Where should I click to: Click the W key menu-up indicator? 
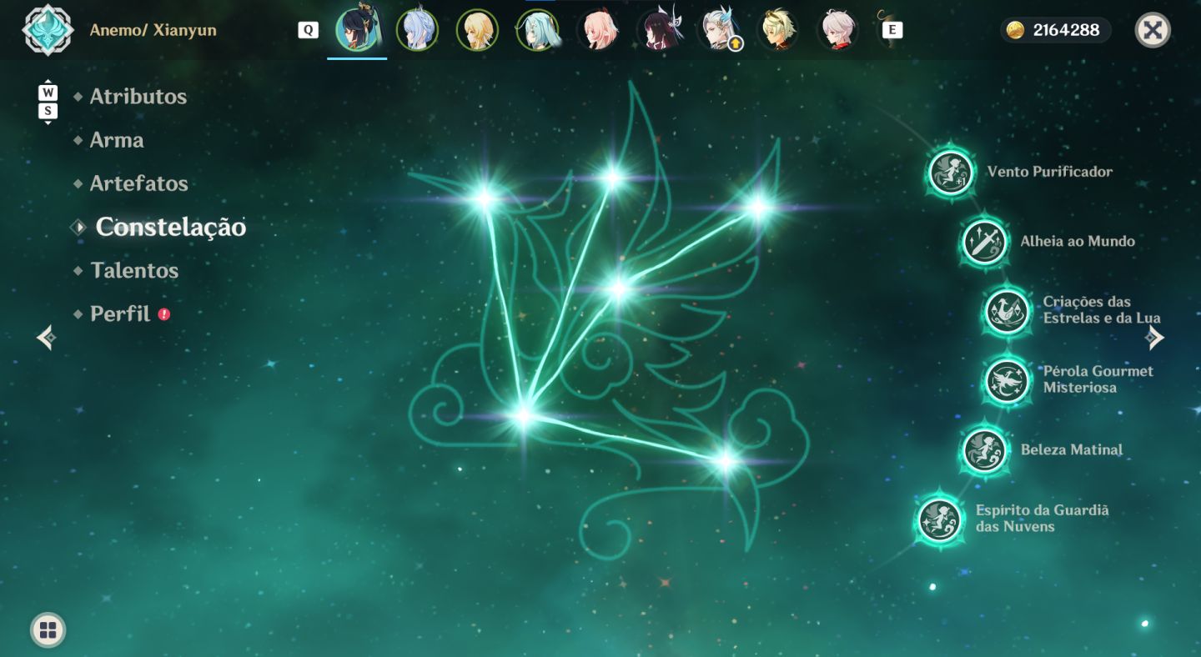pyautogui.click(x=48, y=92)
